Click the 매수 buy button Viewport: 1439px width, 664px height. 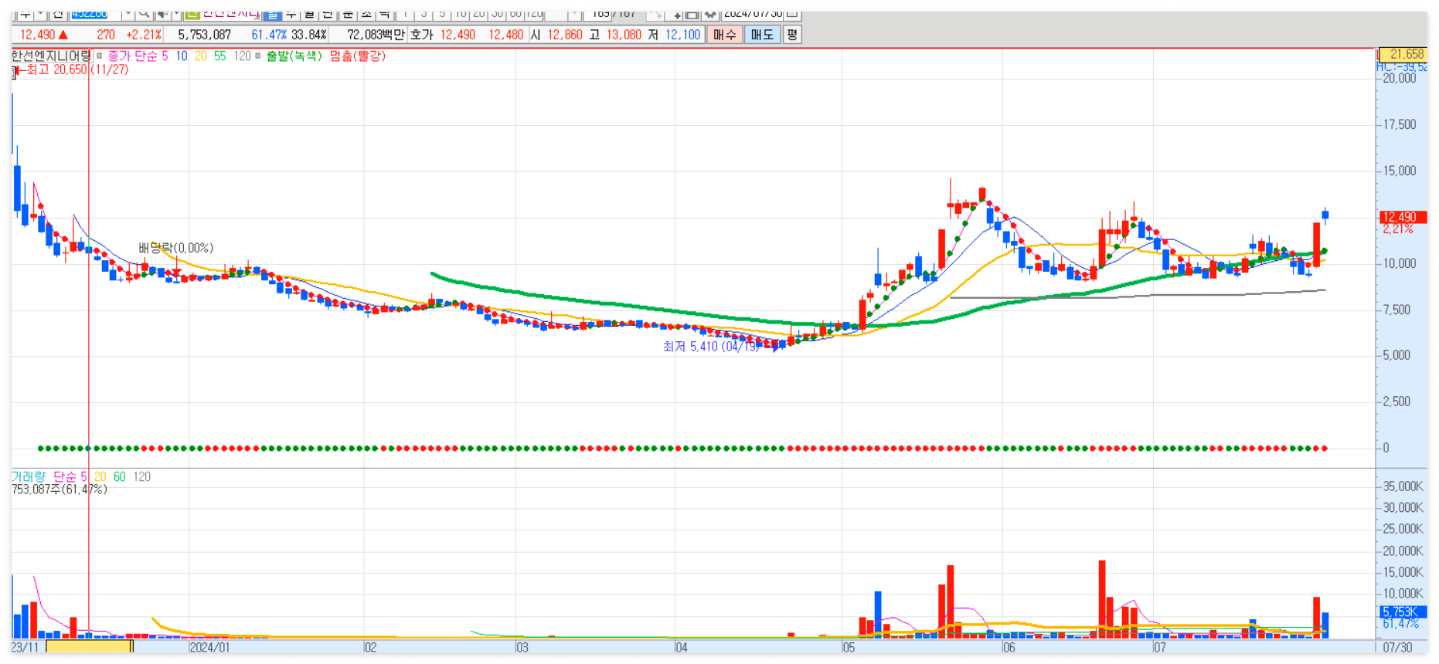tap(724, 35)
